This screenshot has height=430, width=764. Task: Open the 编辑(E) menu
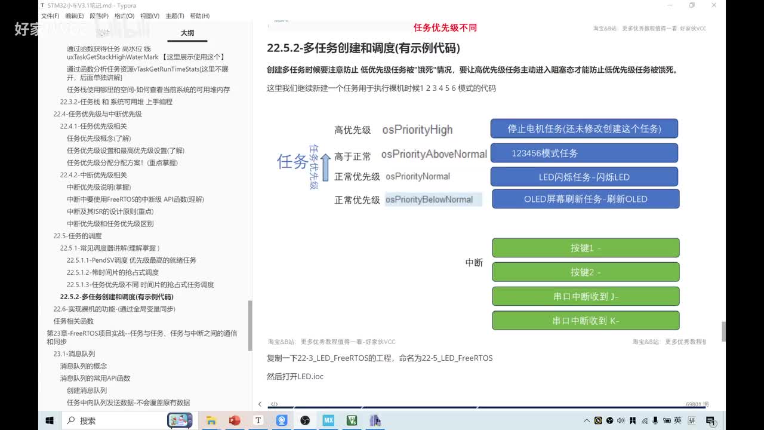[75, 16]
